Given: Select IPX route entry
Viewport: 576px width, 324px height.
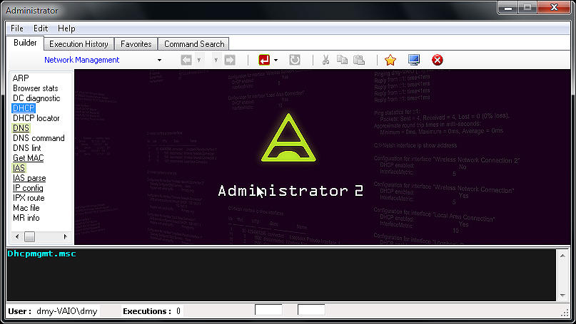Looking at the screenshot, I should [x=29, y=198].
